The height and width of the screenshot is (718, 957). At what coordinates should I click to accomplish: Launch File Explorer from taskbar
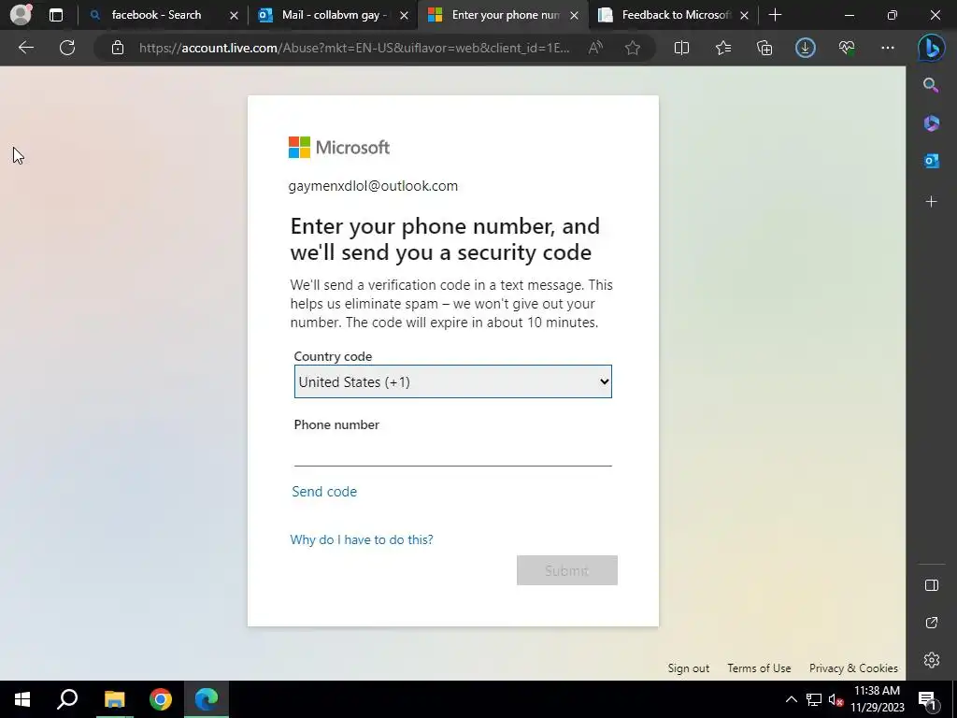(114, 699)
